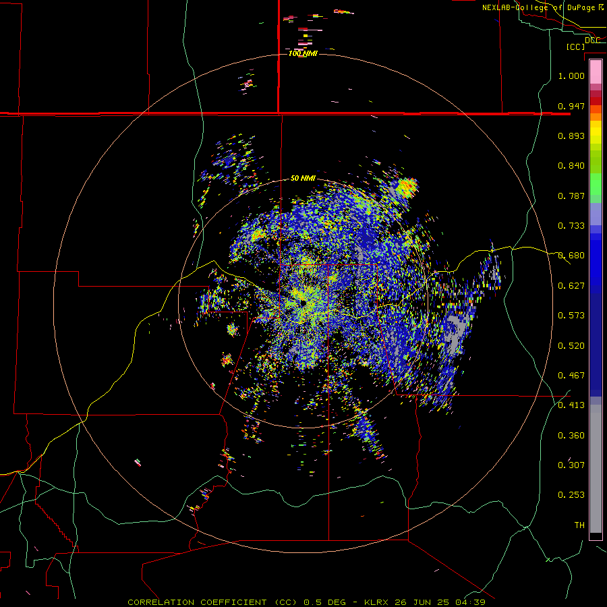Select the 0.413 legend value
Screen dimensions: 607x607
(x=571, y=405)
